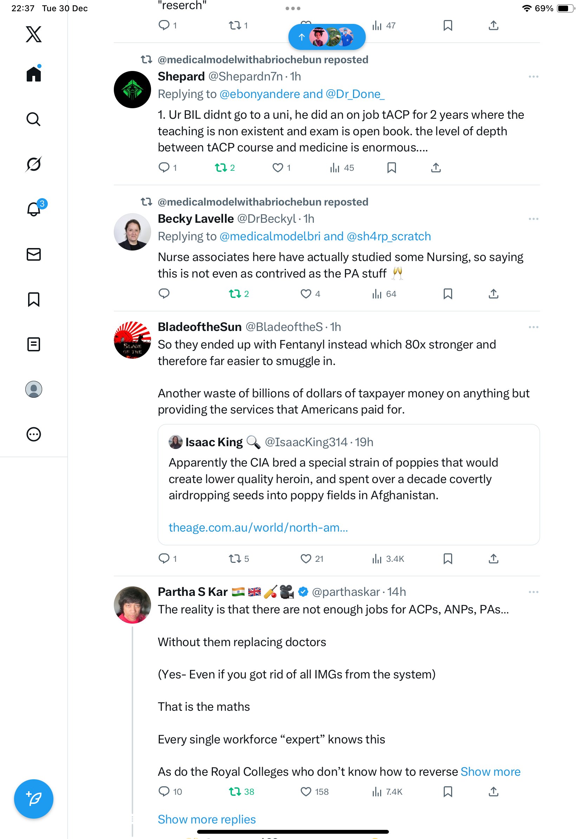Open Search from the sidebar
586x839 pixels.
34,119
